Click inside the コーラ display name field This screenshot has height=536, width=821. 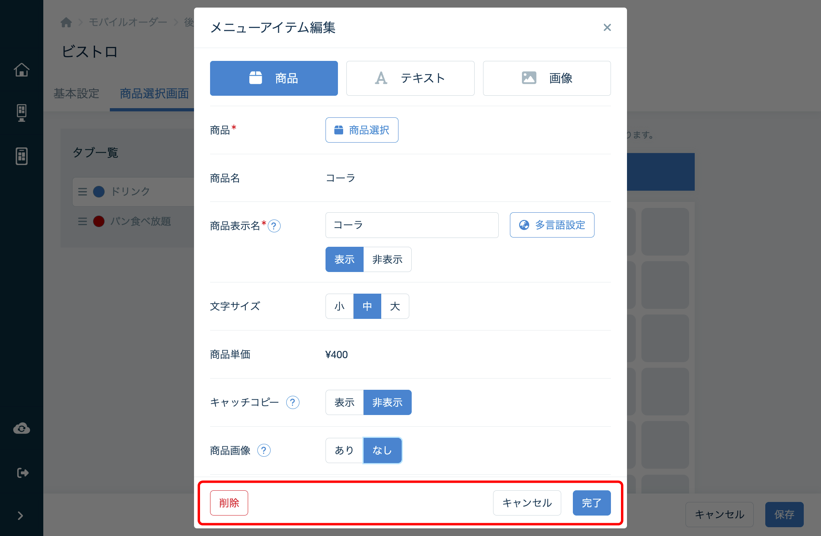coord(412,225)
